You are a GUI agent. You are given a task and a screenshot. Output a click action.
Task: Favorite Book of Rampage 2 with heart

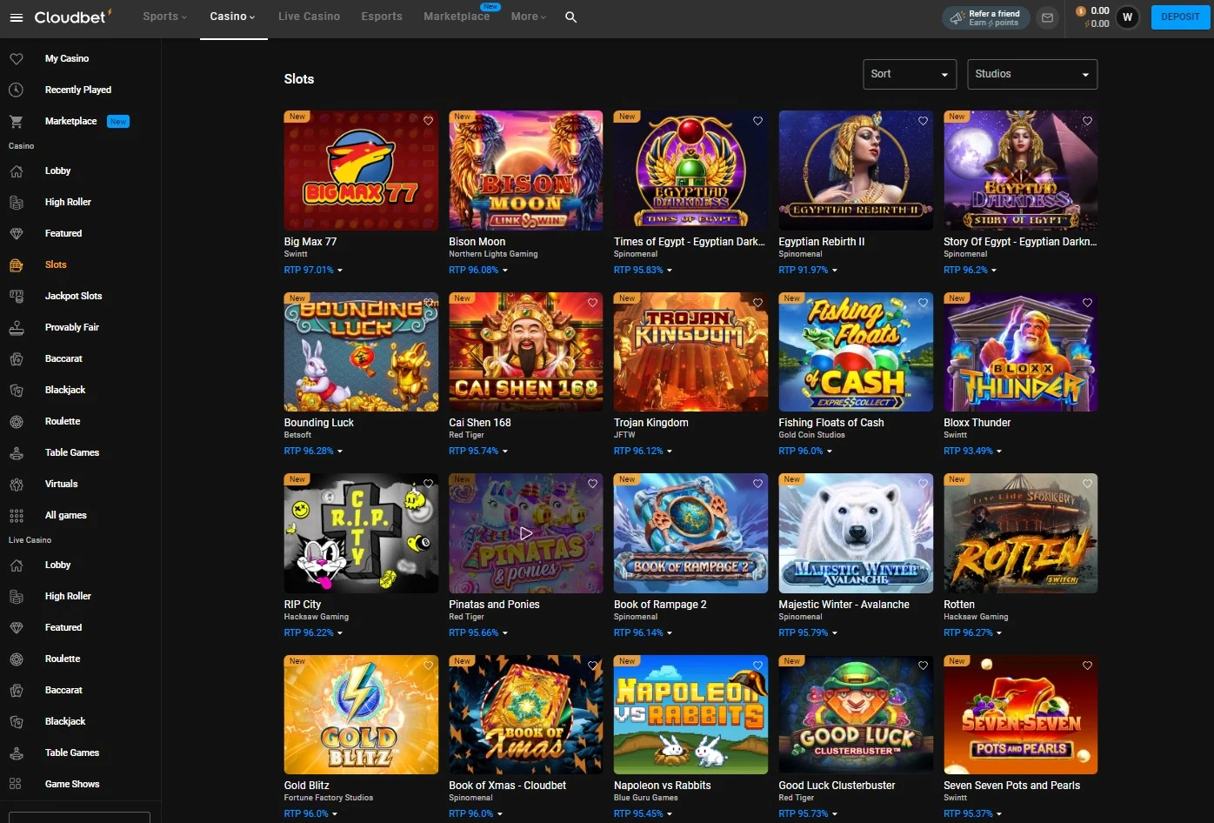[757, 484]
